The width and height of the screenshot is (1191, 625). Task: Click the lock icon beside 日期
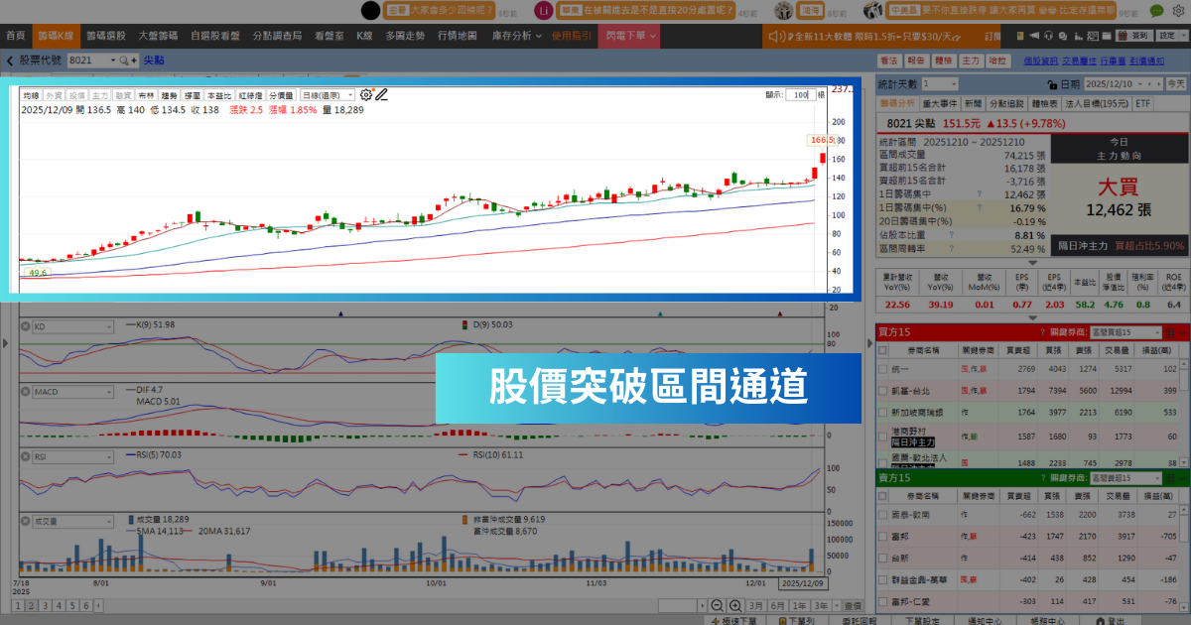[1053, 84]
